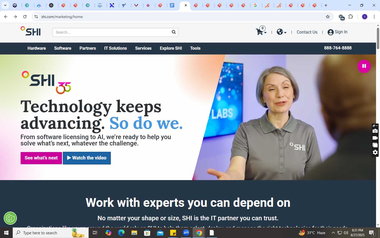Click the scrollbar down arrow
380x238 pixels.
(378, 225)
